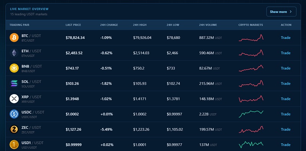
Task: Sort by Last Price column header
Action: [x=73, y=25]
